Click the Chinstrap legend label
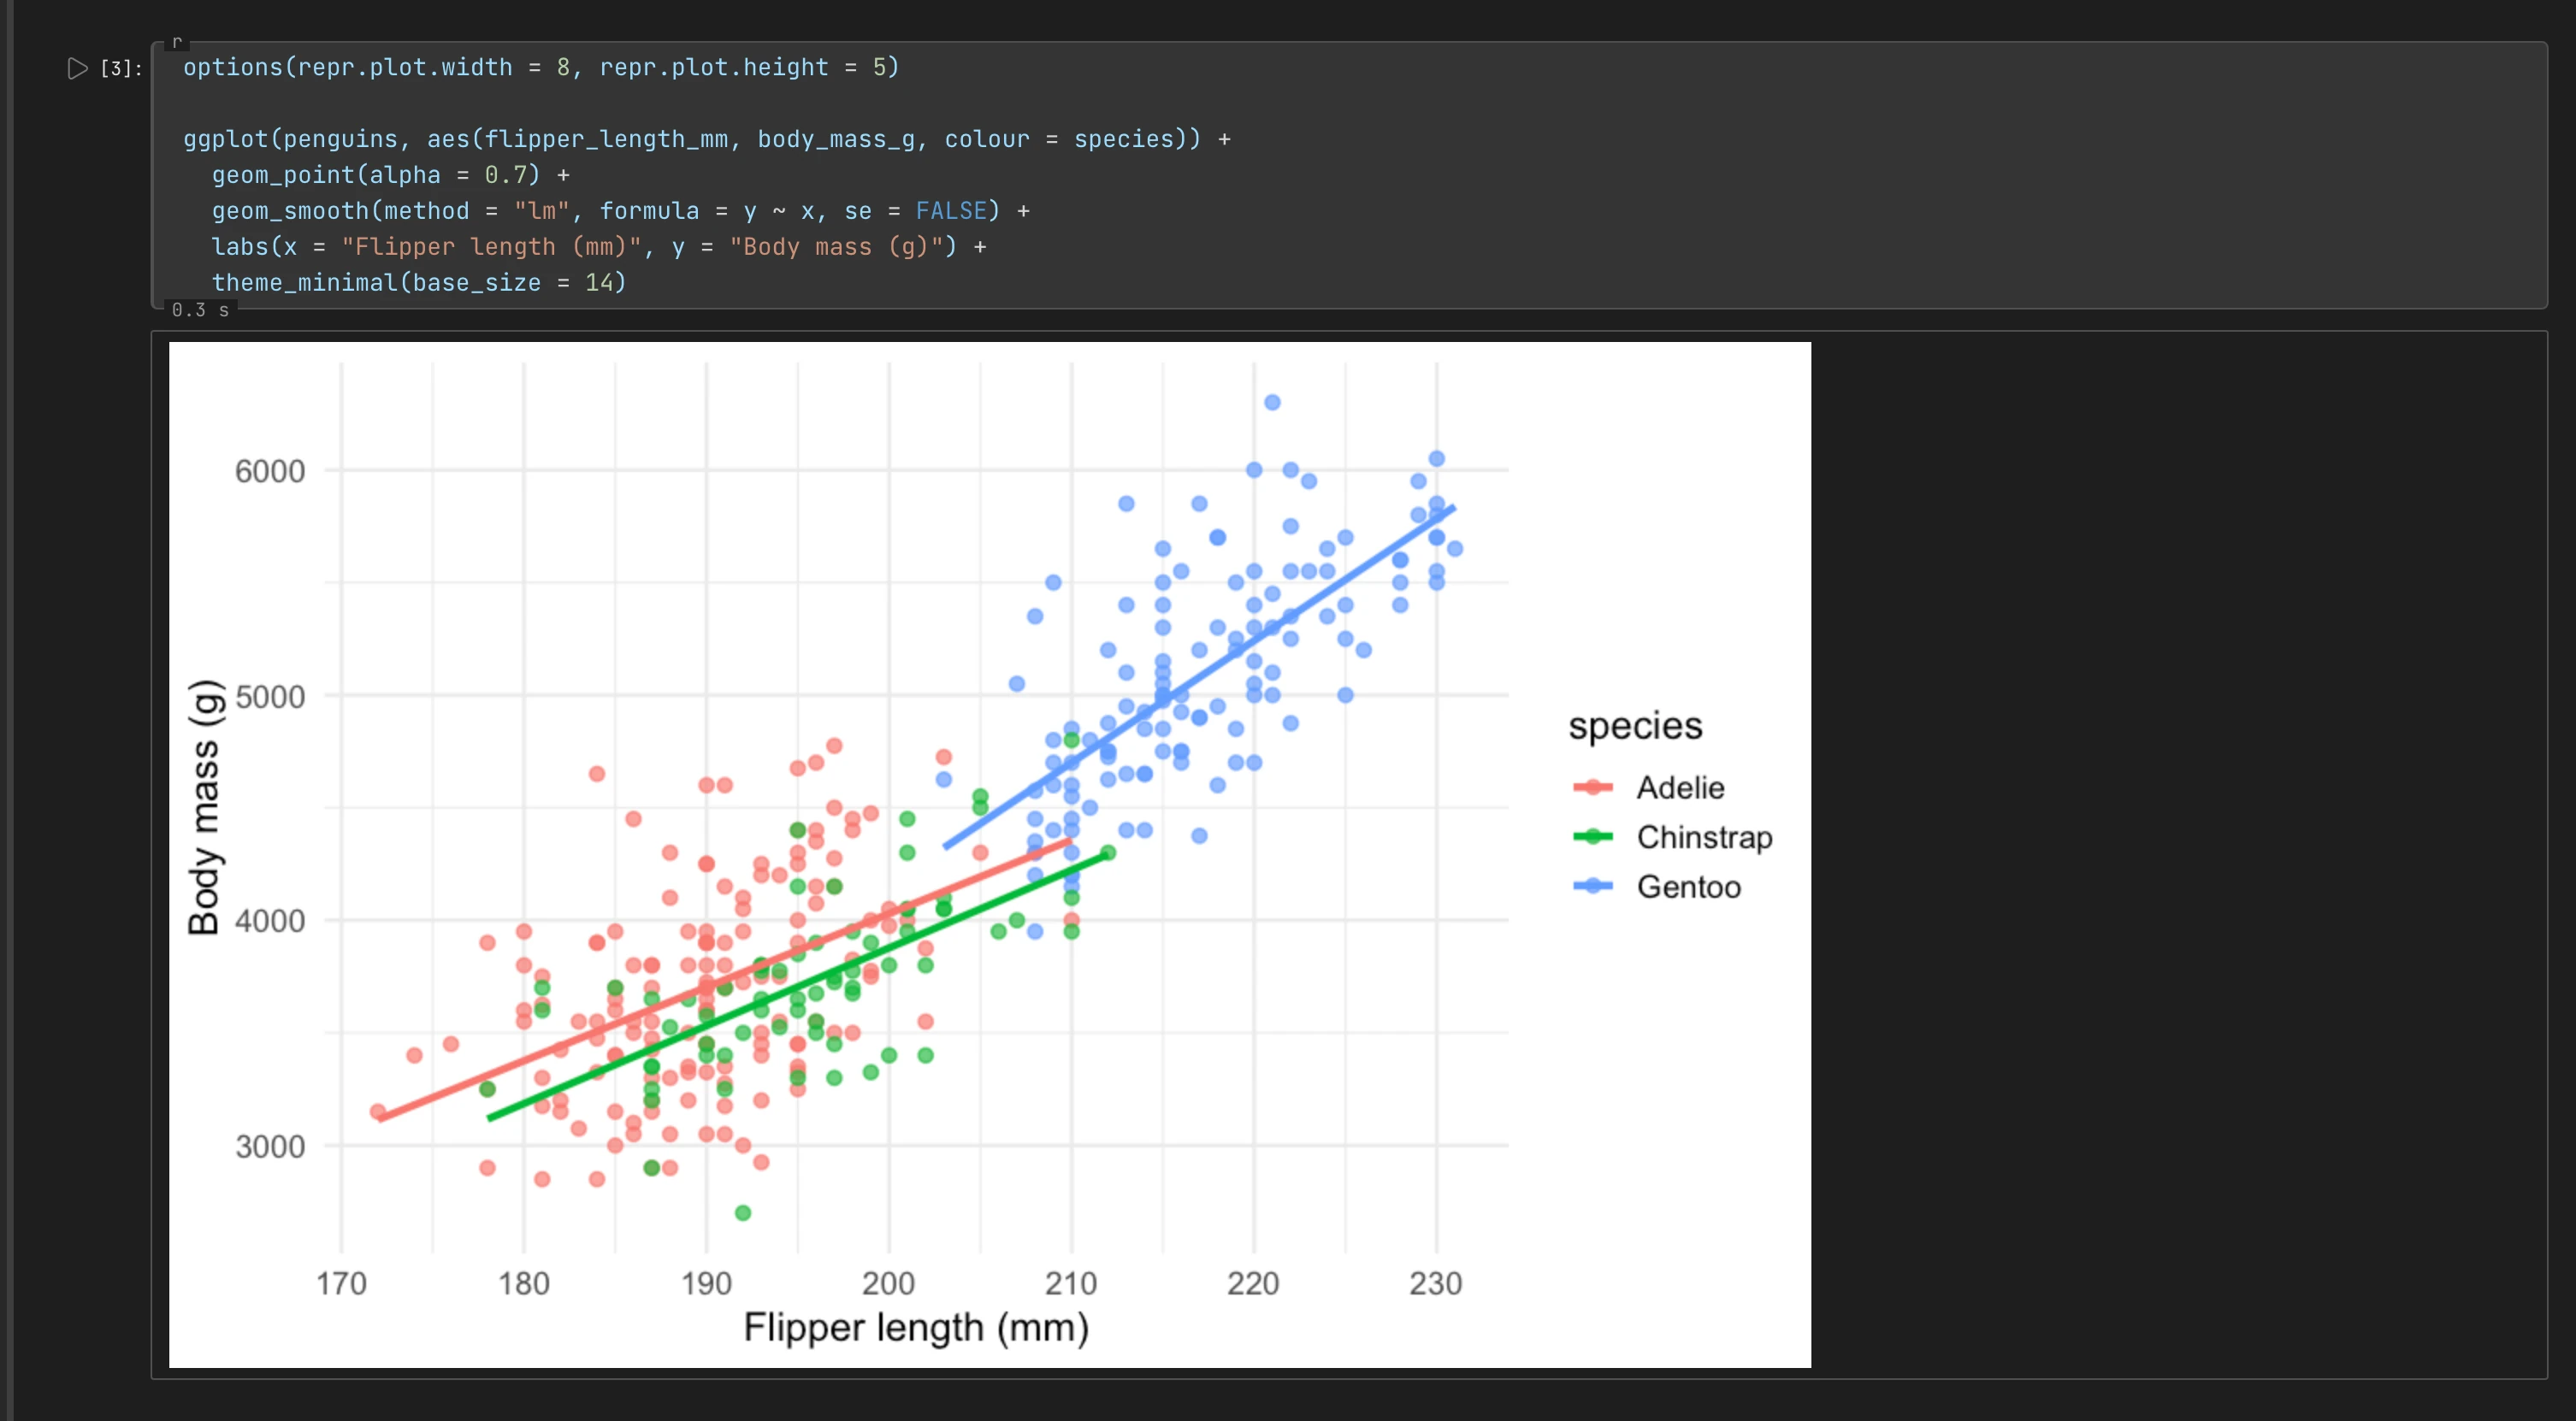Screen dimensions: 2576x1421 coord(1704,838)
